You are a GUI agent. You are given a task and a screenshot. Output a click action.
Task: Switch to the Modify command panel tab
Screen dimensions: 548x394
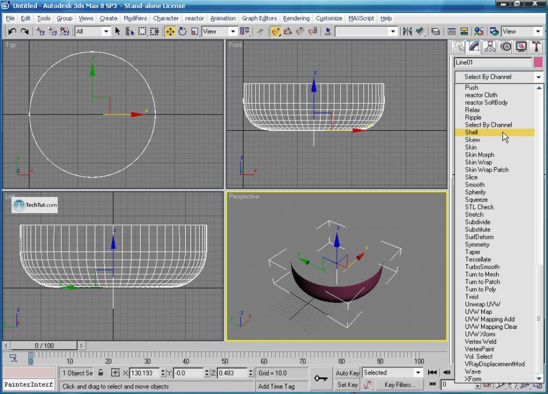tap(474, 47)
